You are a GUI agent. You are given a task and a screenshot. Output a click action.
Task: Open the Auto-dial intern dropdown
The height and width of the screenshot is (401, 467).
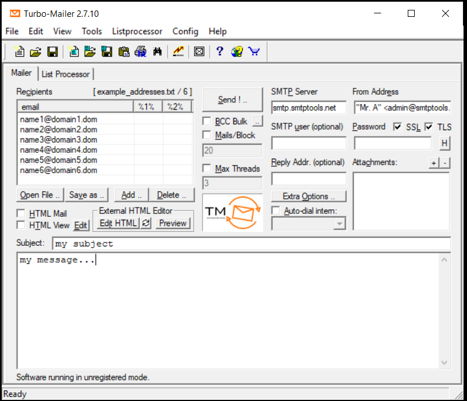tap(339, 223)
